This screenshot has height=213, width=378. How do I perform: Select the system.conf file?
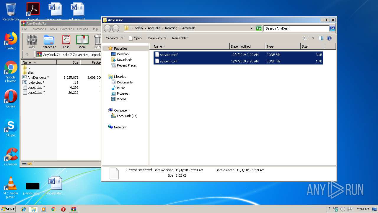pyautogui.click(x=238, y=61)
